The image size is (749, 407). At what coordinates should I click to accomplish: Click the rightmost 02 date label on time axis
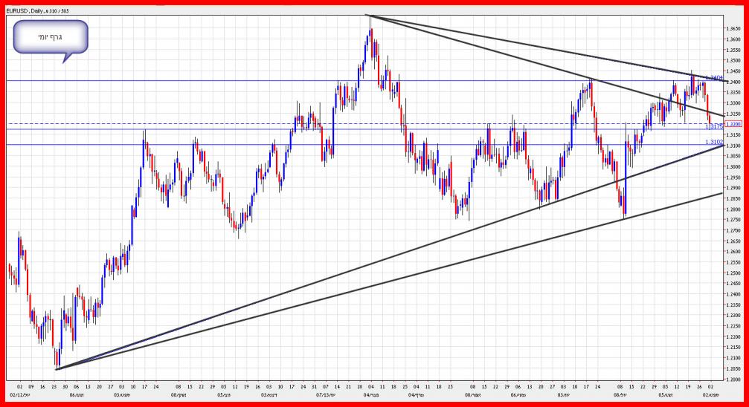coord(712,387)
